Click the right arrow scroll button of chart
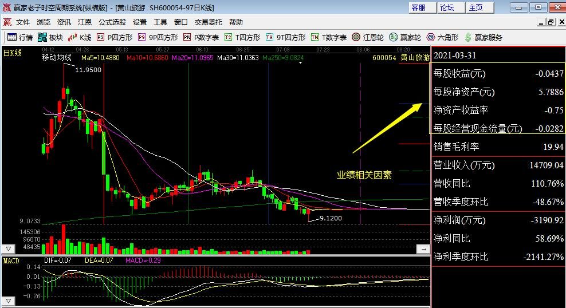 [x=423, y=249]
